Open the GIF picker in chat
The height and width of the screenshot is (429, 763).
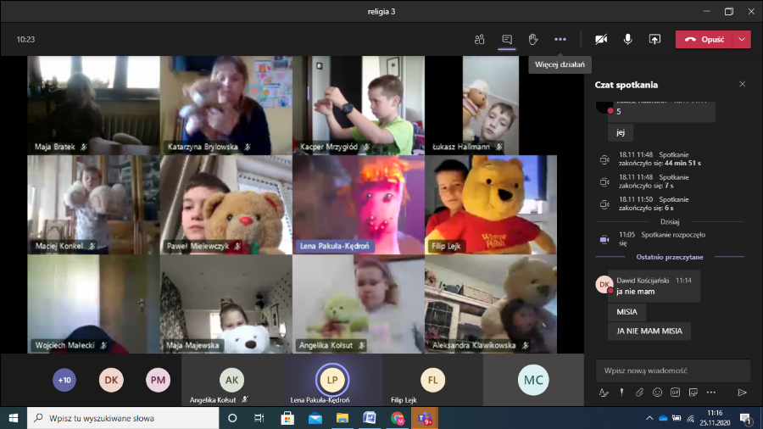pyautogui.click(x=676, y=393)
